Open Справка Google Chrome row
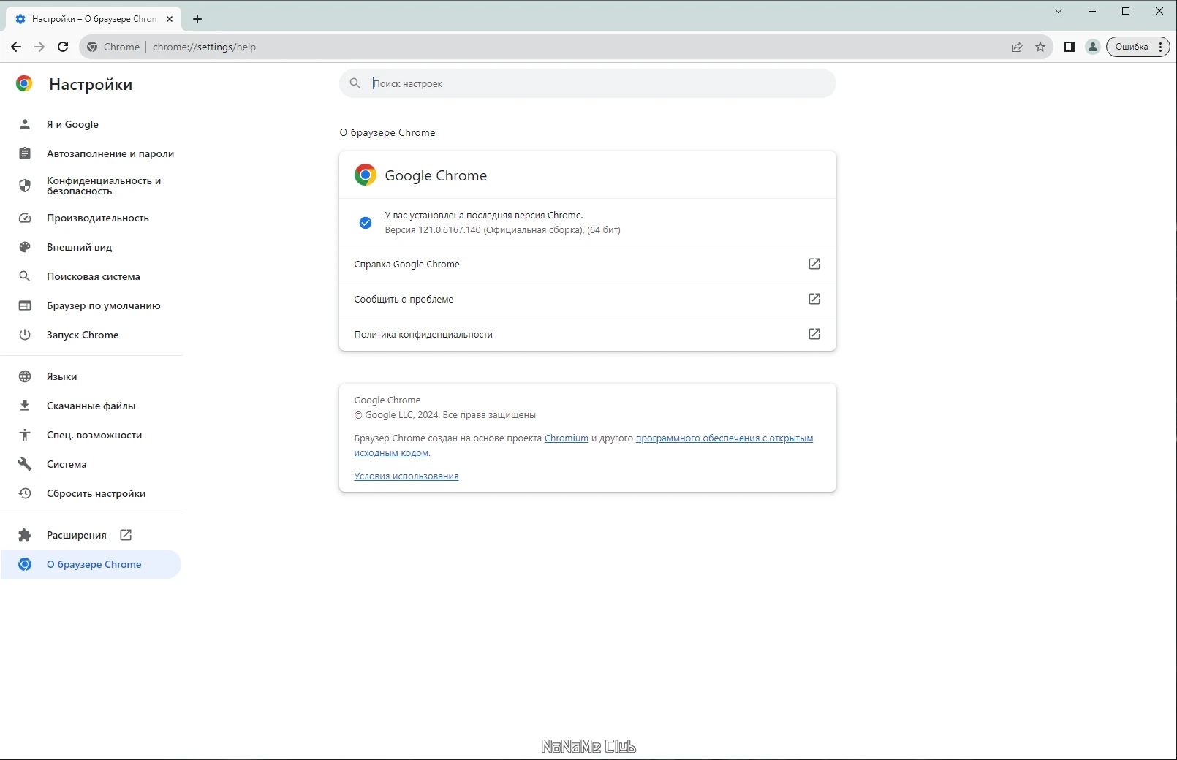The width and height of the screenshot is (1177, 760). 587,264
